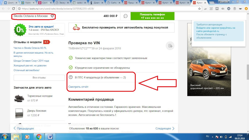The height and width of the screenshot is (140, 249).
Task: Click Тормозные колодки parts item text
Action: (x=40, y=96)
